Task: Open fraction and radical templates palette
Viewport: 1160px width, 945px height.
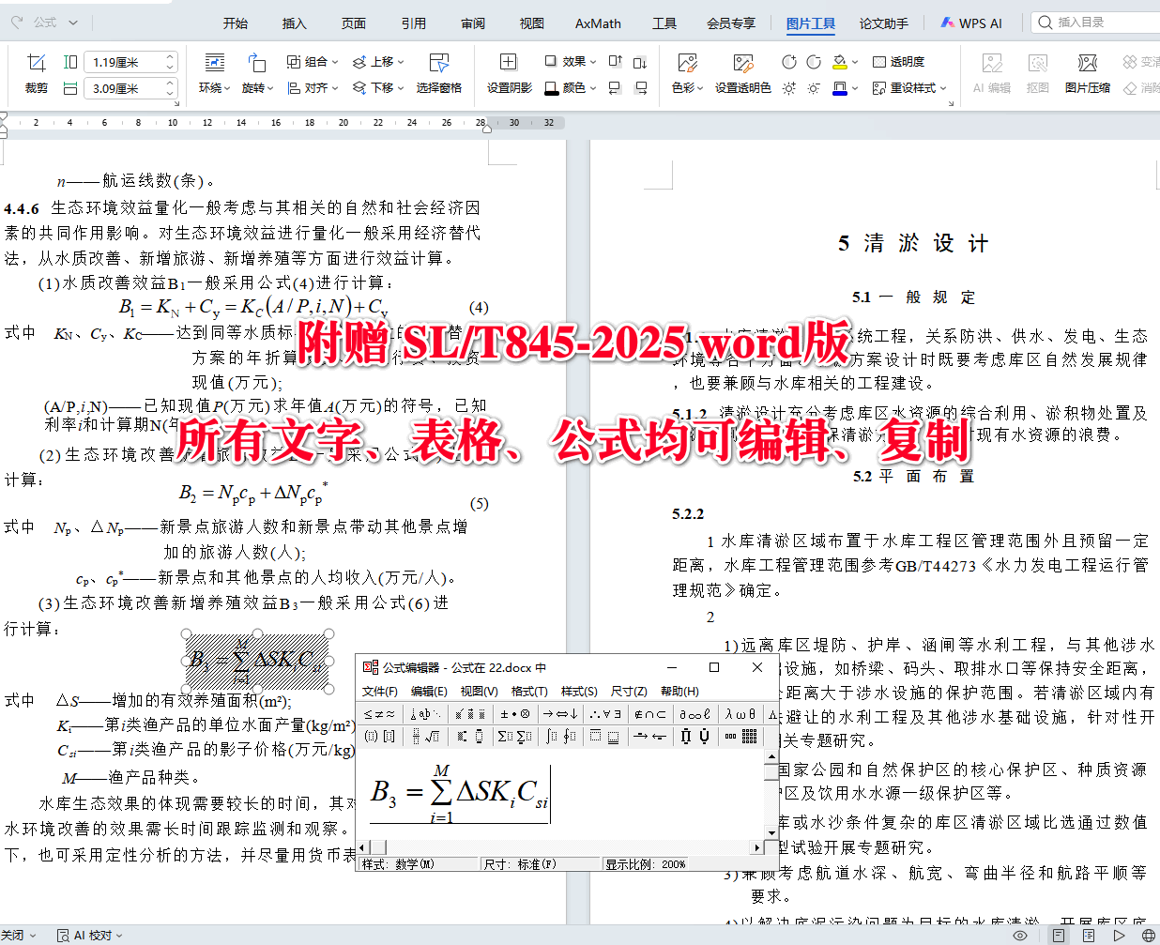Action: coord(426,737)
